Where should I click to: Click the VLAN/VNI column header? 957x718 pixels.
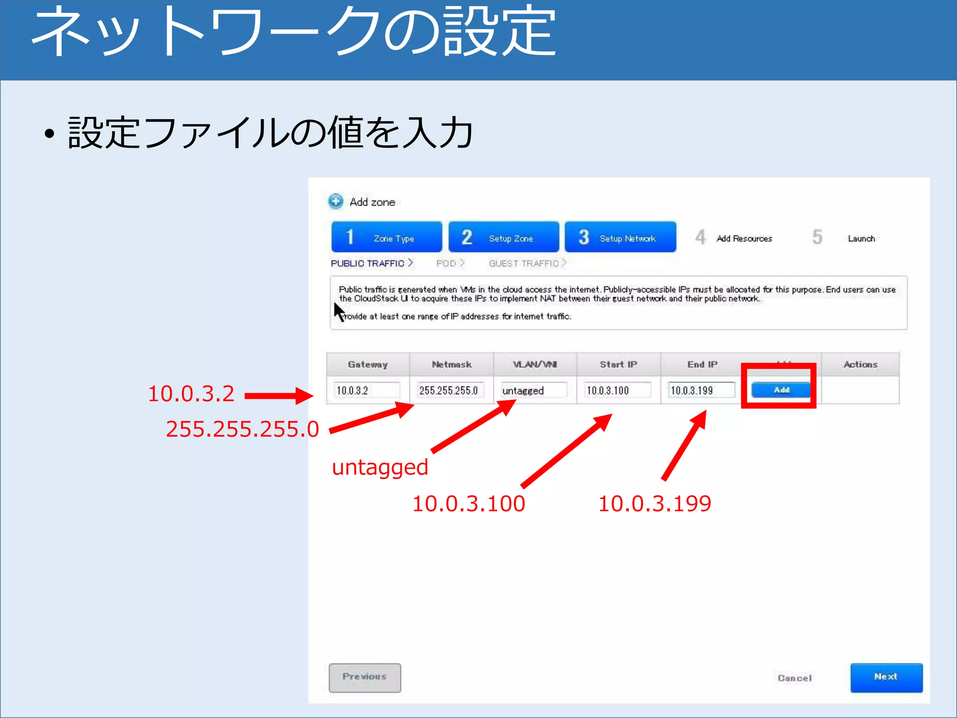point(535,365)
